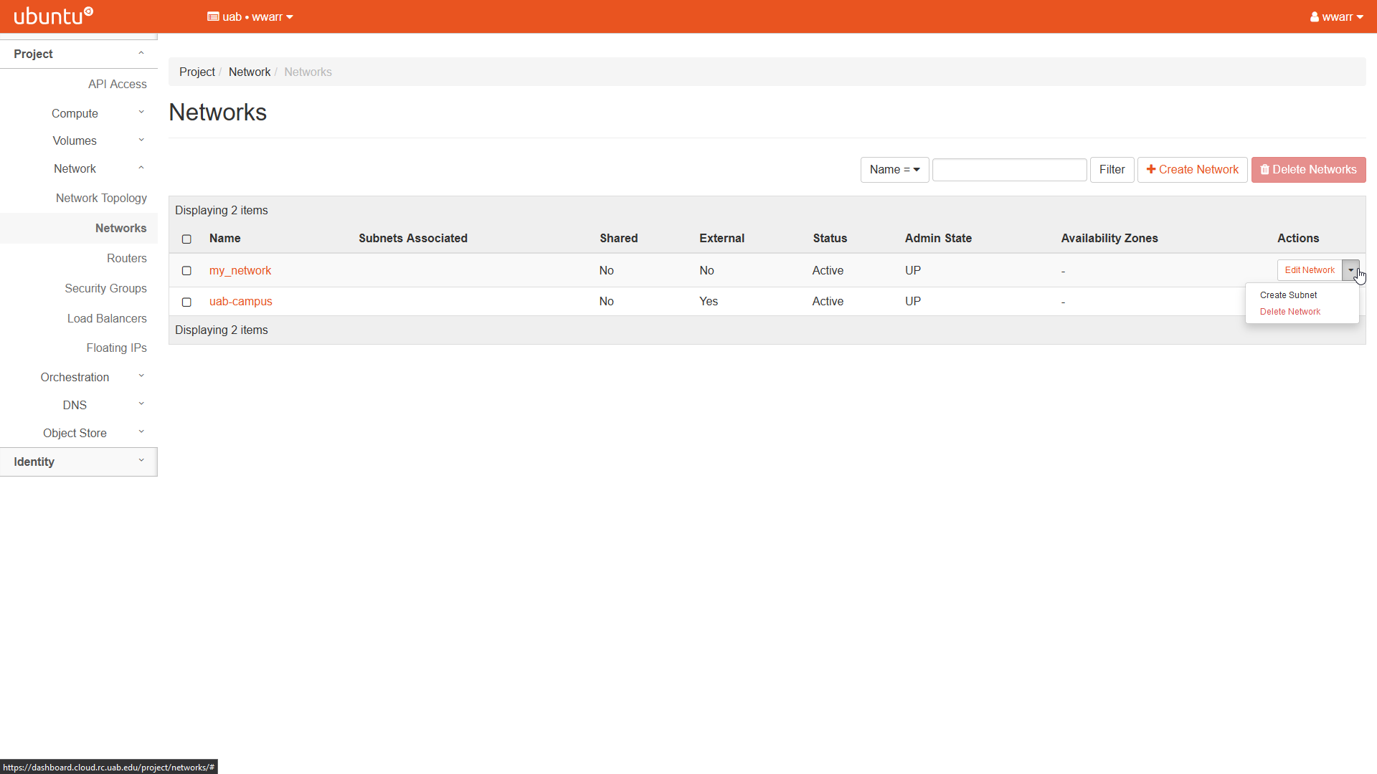The width and height of the screenshot is (1377, 774).
Task: Open the Routers page
Action: tap(126, 258)
